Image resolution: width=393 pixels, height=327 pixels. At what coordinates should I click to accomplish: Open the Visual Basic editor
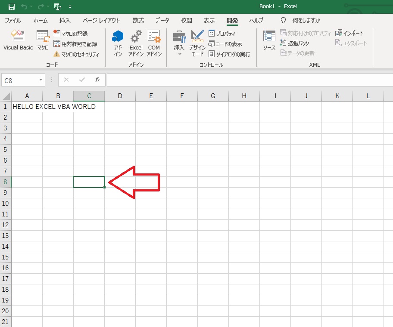click(18, 41)
